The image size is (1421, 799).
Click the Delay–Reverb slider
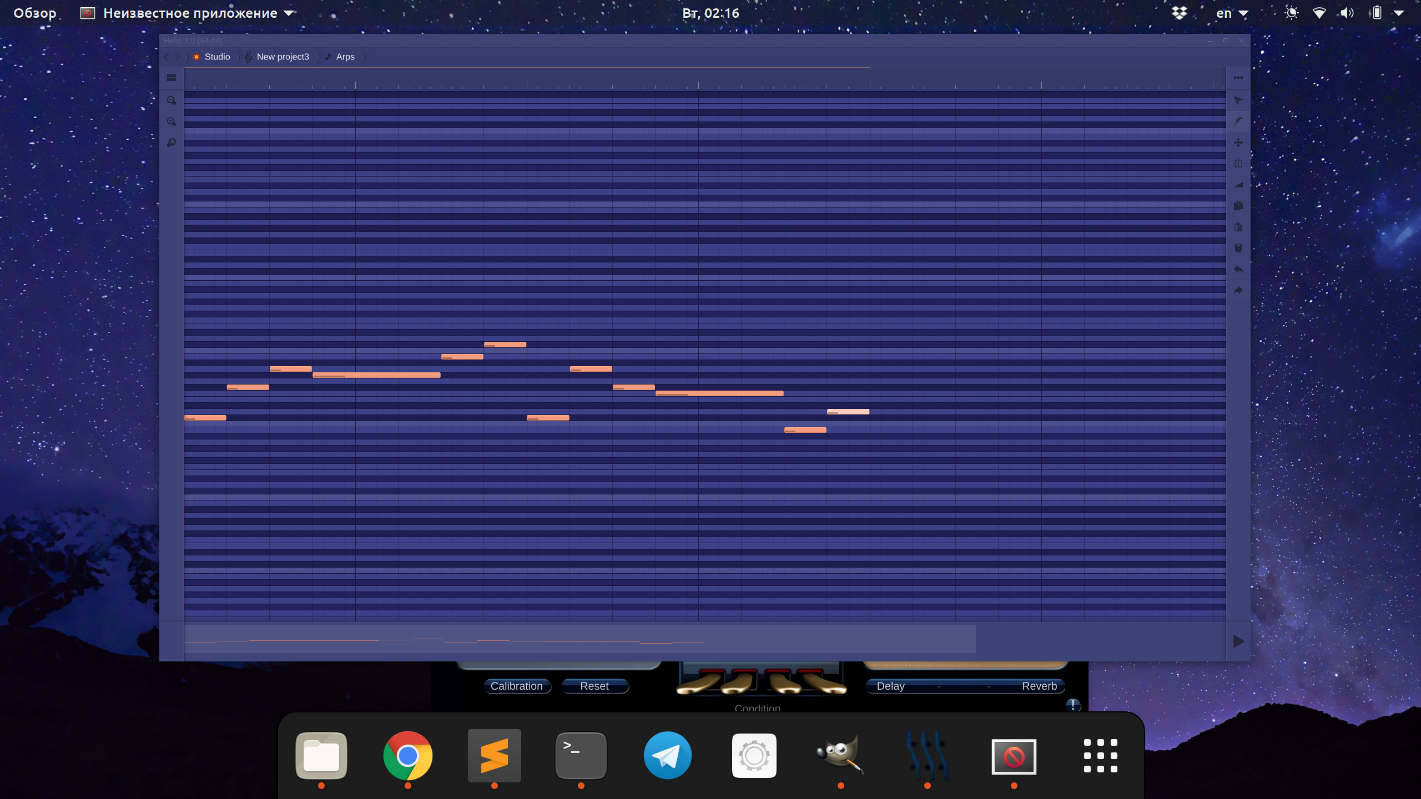[x=965, y=686]
